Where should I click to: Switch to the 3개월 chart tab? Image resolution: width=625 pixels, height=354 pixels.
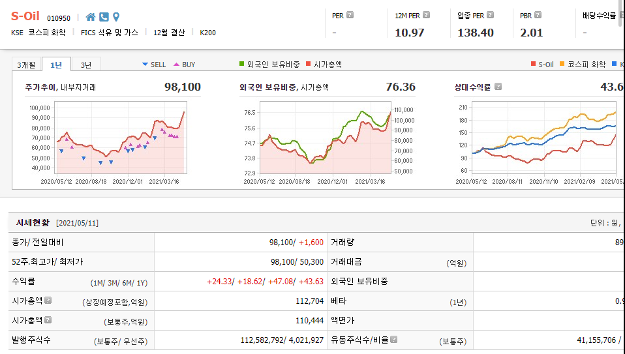click(x=26, y=65)
